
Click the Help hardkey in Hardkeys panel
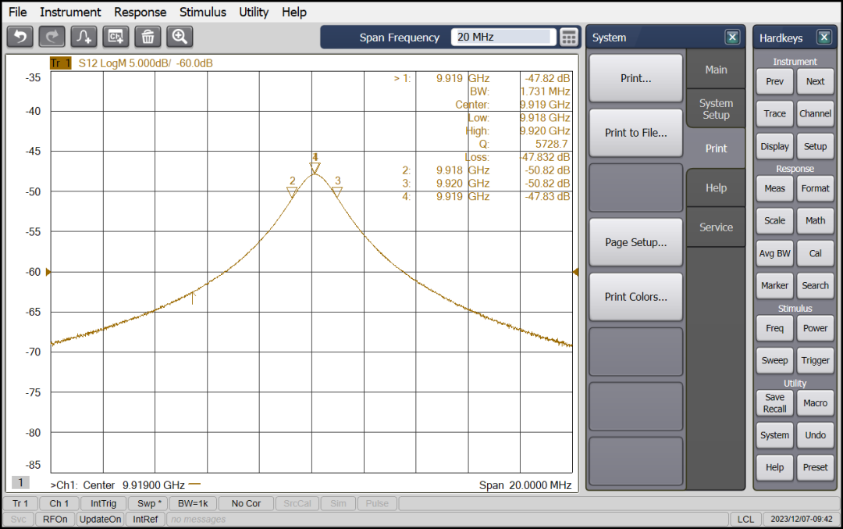[775, 467]
